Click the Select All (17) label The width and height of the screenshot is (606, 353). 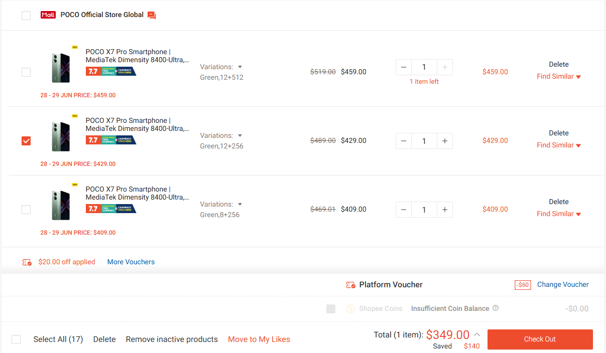tap(58, 339)
